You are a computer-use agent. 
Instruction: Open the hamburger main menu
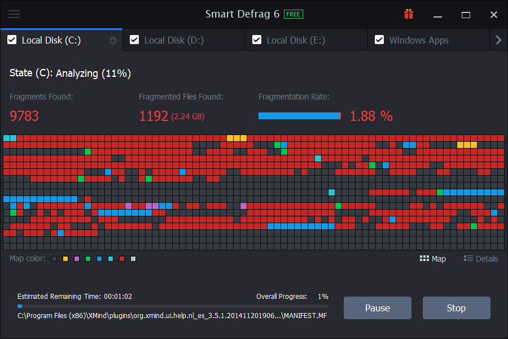(x=14, y=15)
